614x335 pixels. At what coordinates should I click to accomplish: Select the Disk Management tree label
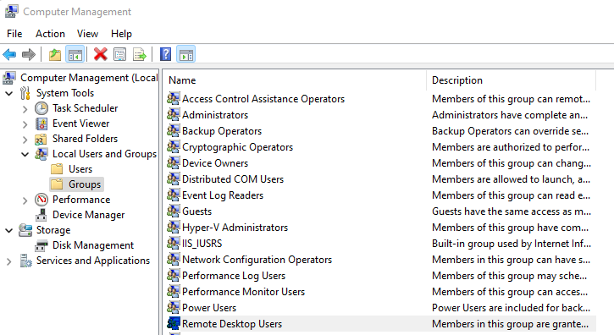pos(93,245)
